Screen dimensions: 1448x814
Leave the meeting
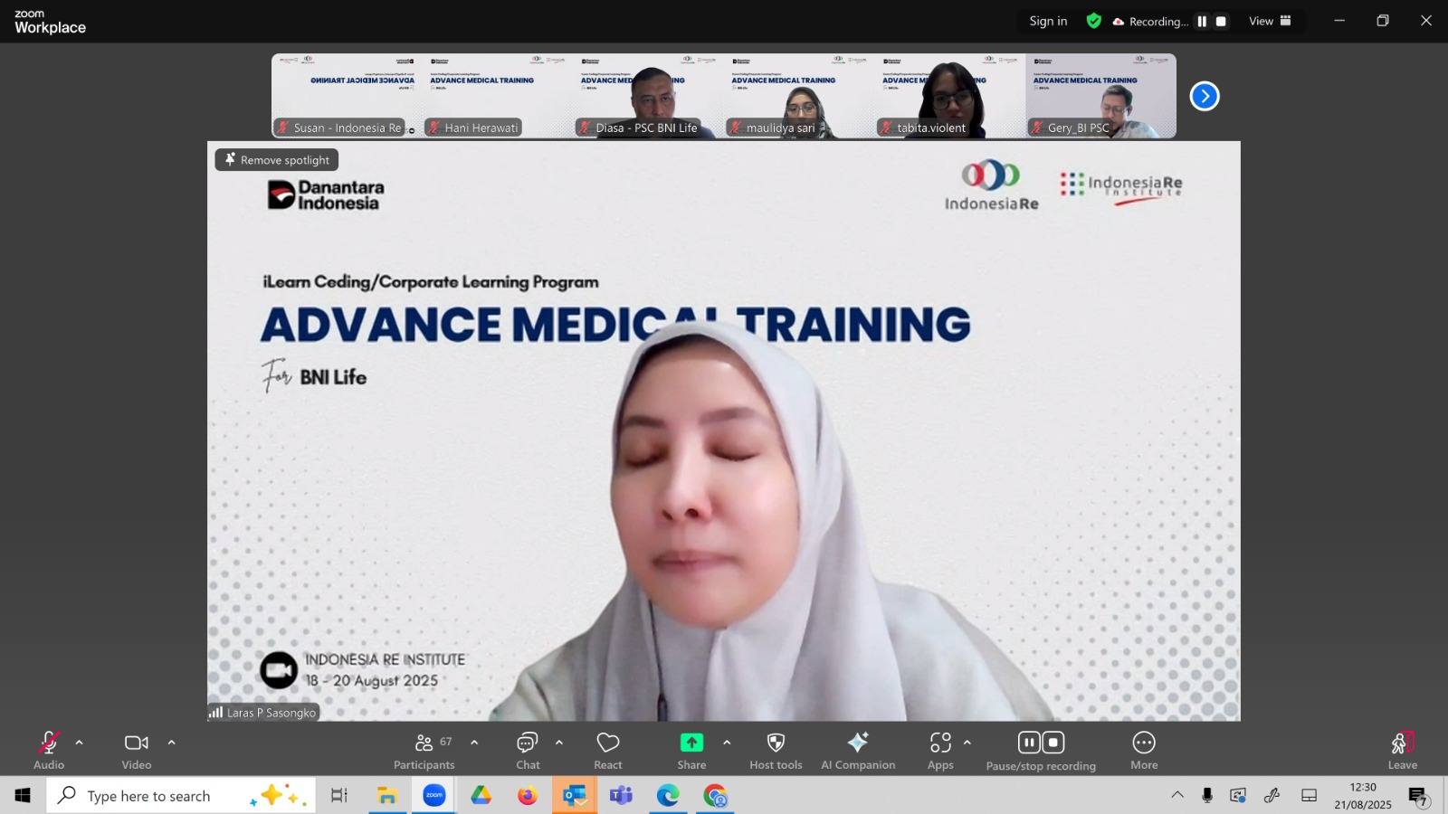coord(1402,750)
